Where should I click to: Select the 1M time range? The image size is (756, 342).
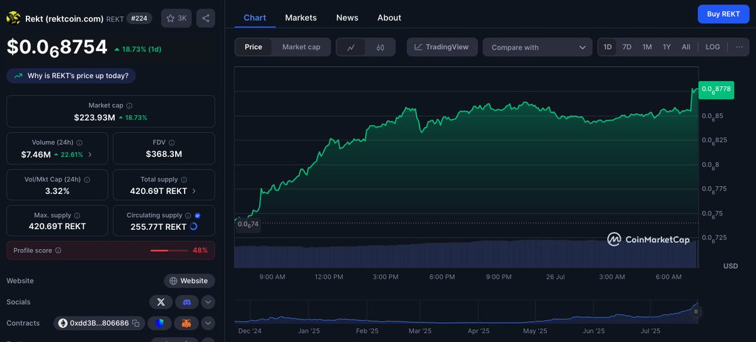click(647, 47)
